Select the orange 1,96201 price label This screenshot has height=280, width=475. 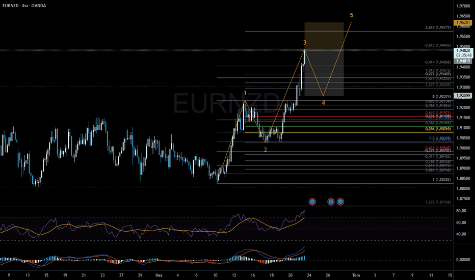[x=463, y=23]
